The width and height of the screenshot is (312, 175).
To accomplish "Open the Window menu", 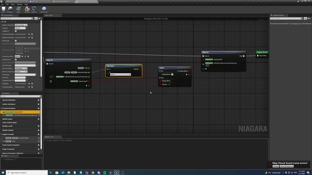I will [x=19, y=4].
